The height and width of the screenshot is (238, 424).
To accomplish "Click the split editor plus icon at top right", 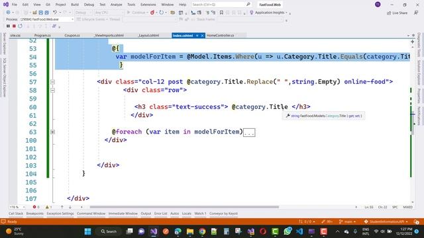I will click(x=412, y=42).
